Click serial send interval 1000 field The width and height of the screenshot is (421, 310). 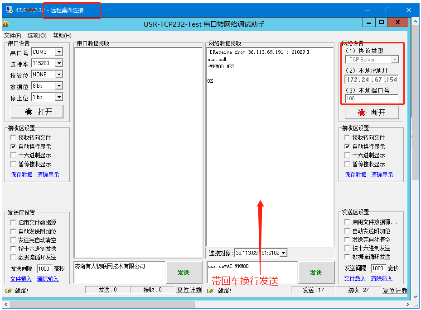click(x=44, y=269)
